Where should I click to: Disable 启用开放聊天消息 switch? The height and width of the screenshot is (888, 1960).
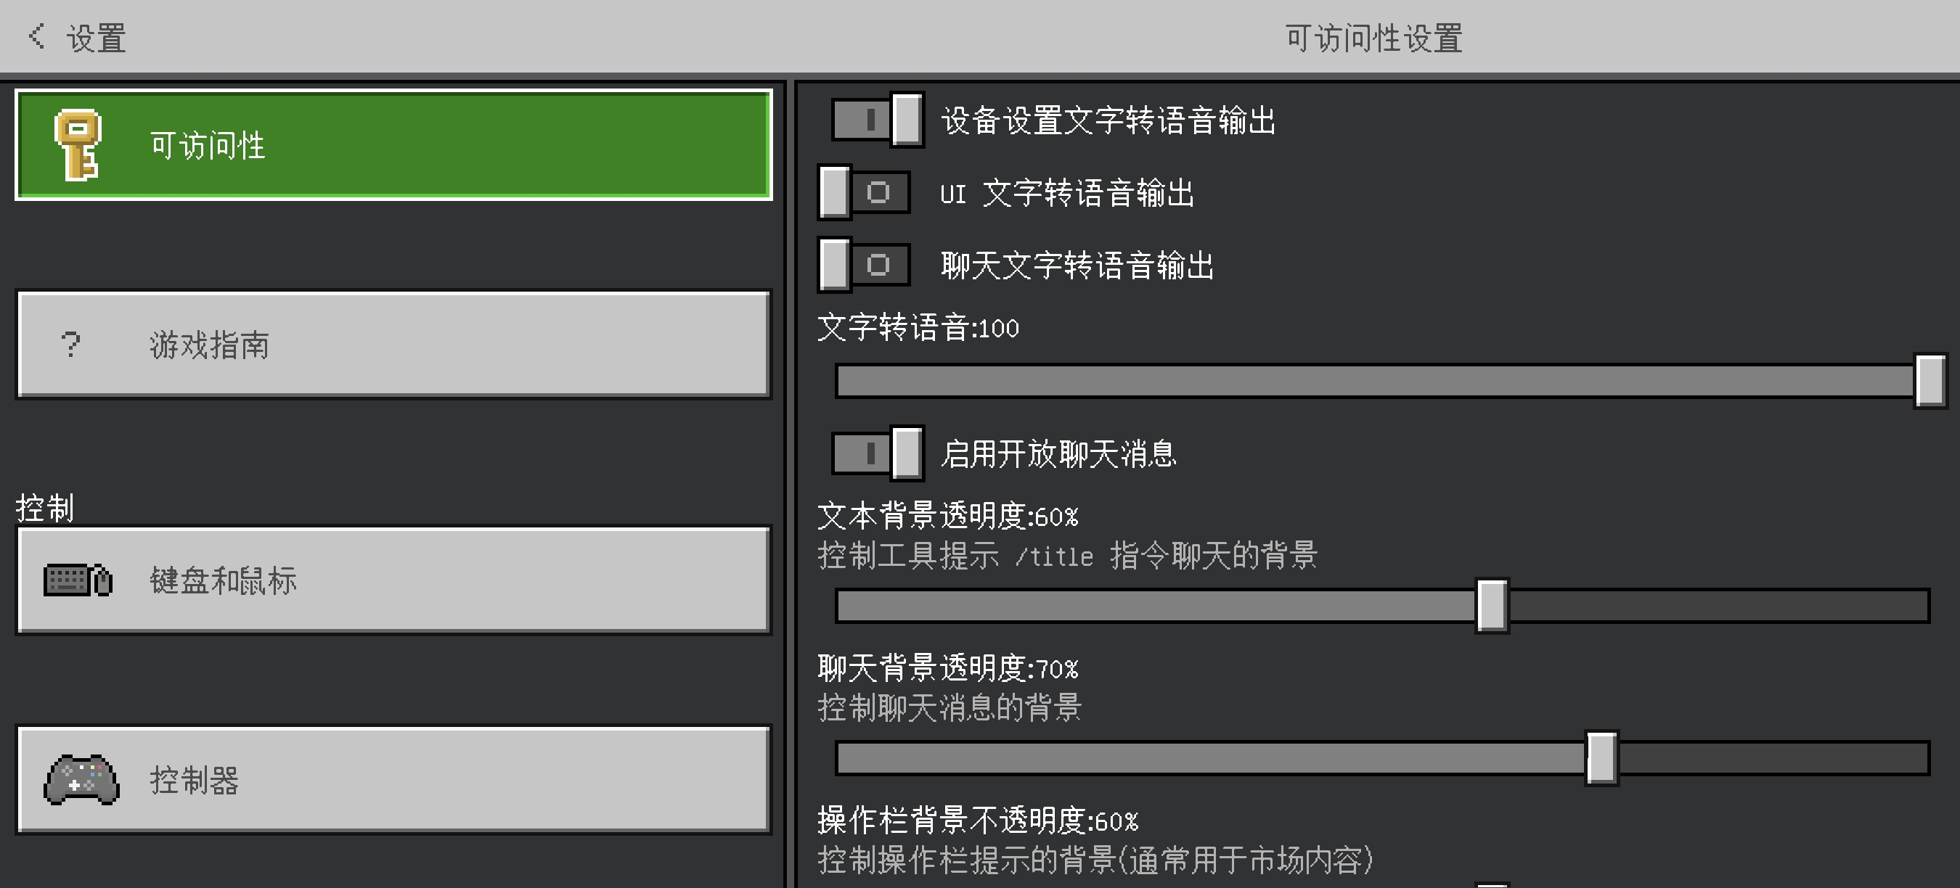coord(878,453)
